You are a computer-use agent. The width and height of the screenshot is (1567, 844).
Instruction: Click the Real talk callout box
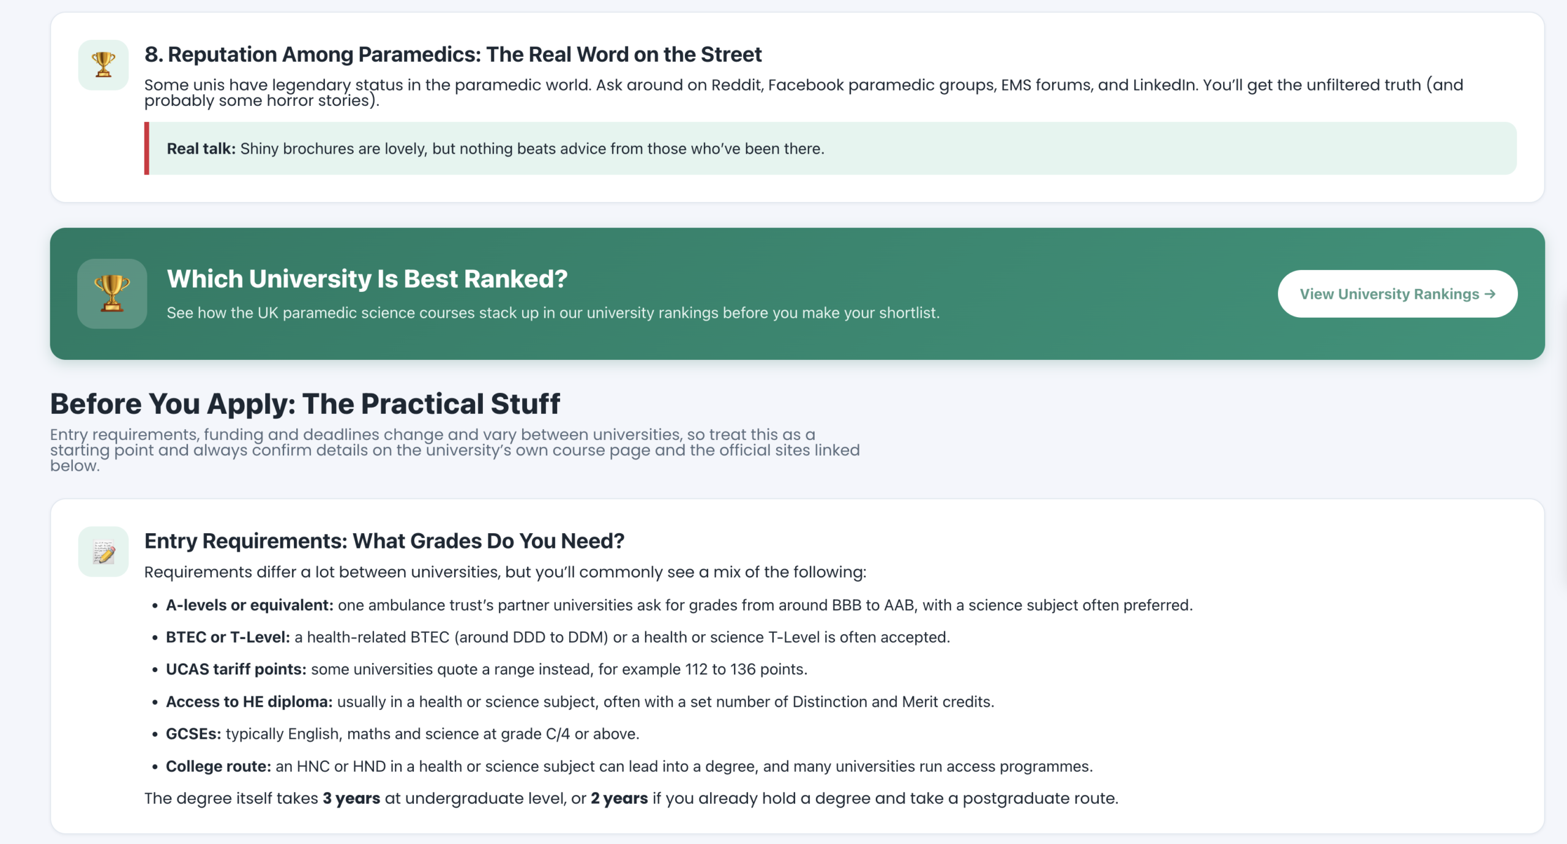tap(831, 149)
